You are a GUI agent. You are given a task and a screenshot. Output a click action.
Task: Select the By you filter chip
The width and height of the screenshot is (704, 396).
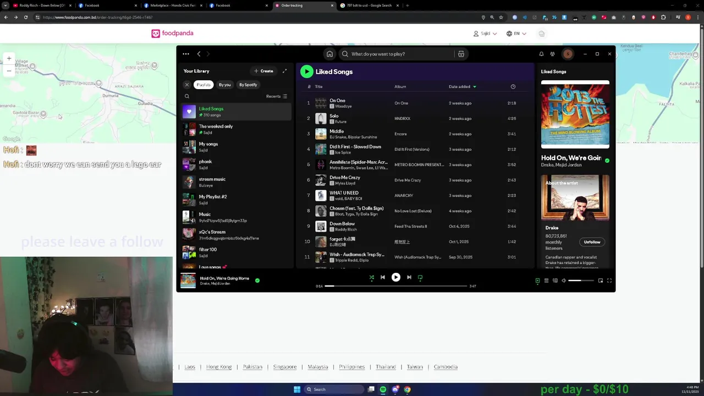point(225,85)
